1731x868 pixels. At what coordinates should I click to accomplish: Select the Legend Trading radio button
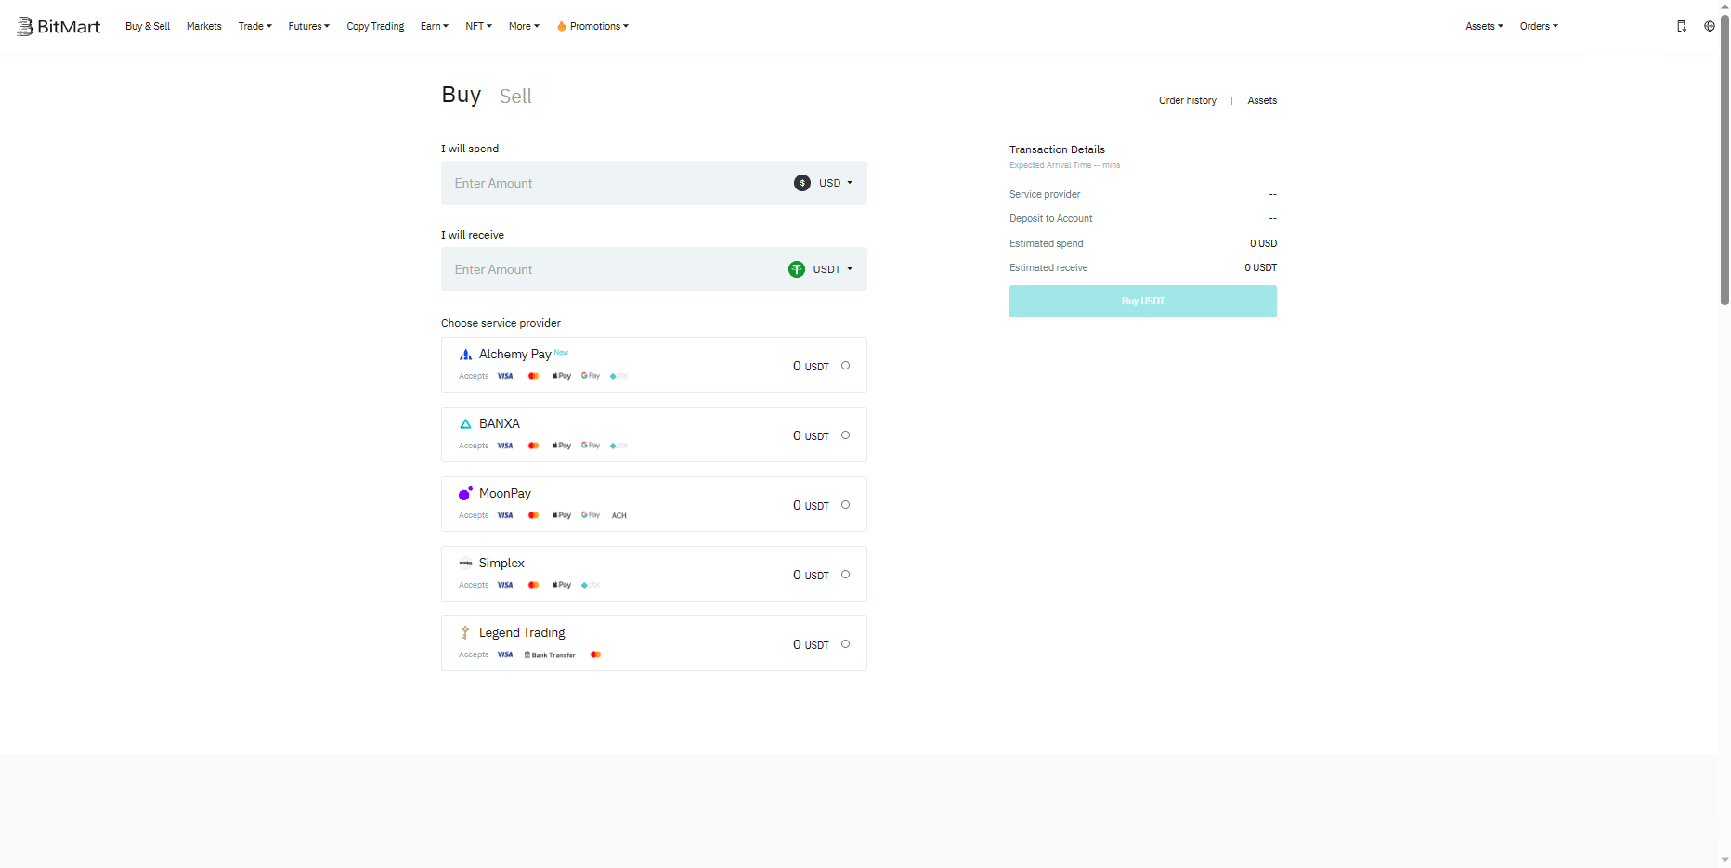pos(845,644)
